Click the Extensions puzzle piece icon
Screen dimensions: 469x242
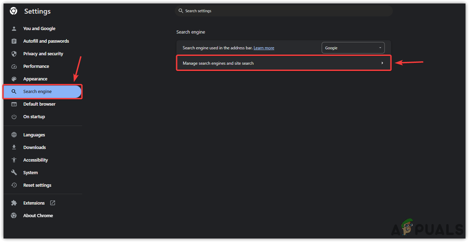tap(14, 203)
